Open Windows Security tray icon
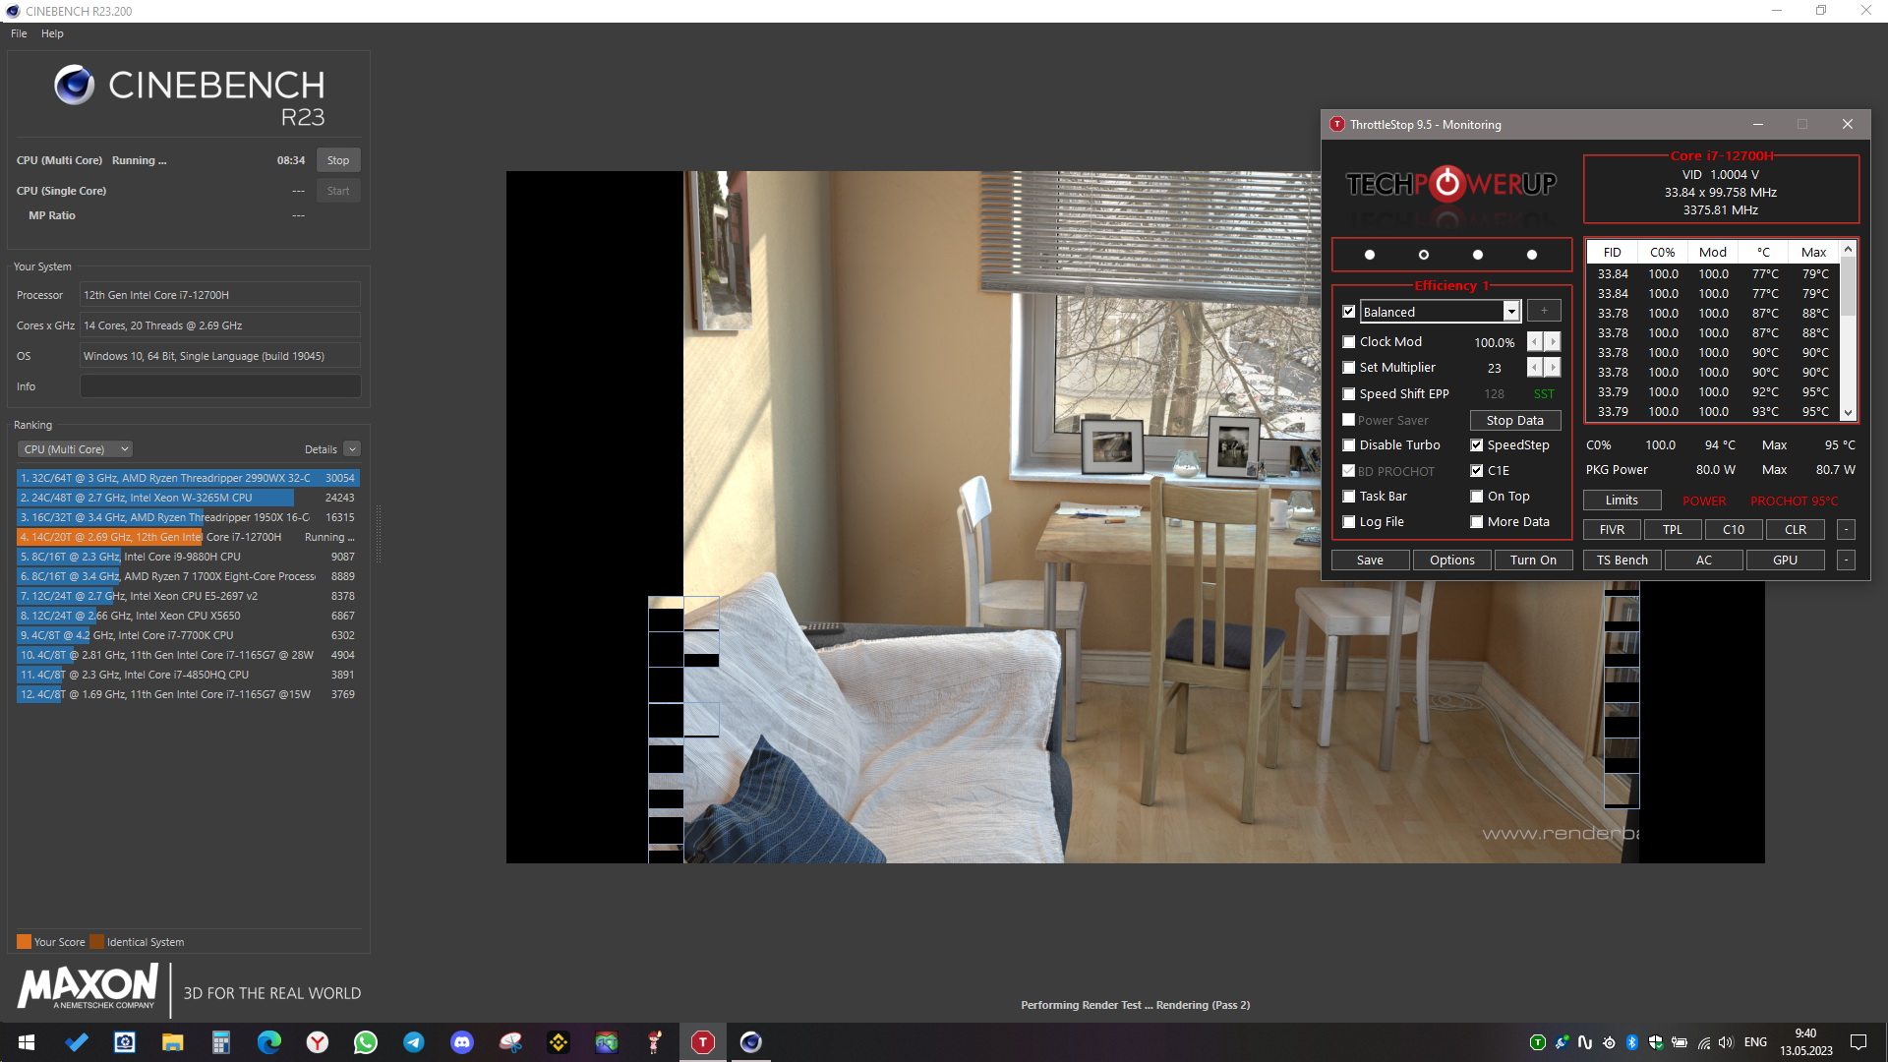This screenshot has height=1062, width=1888. [x=1656, y=1042]
